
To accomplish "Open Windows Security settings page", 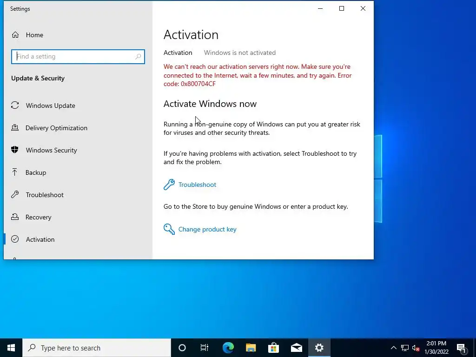I will 78,150.
